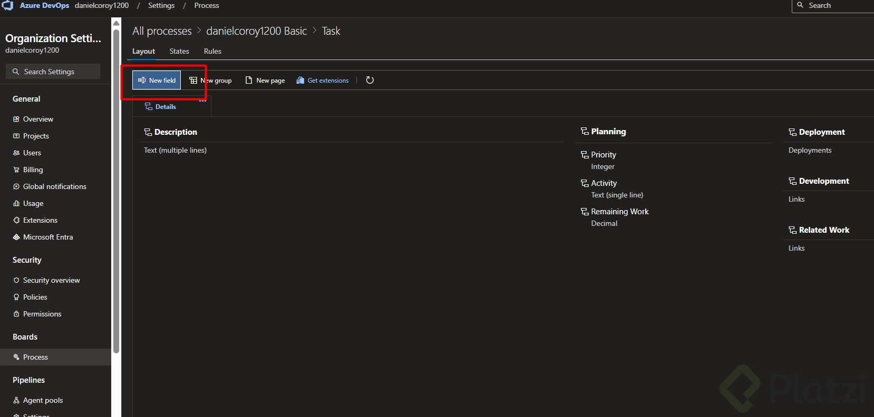
Task: Open danielcoroy1200 Basic breadcrumb link
Action: 256,31
